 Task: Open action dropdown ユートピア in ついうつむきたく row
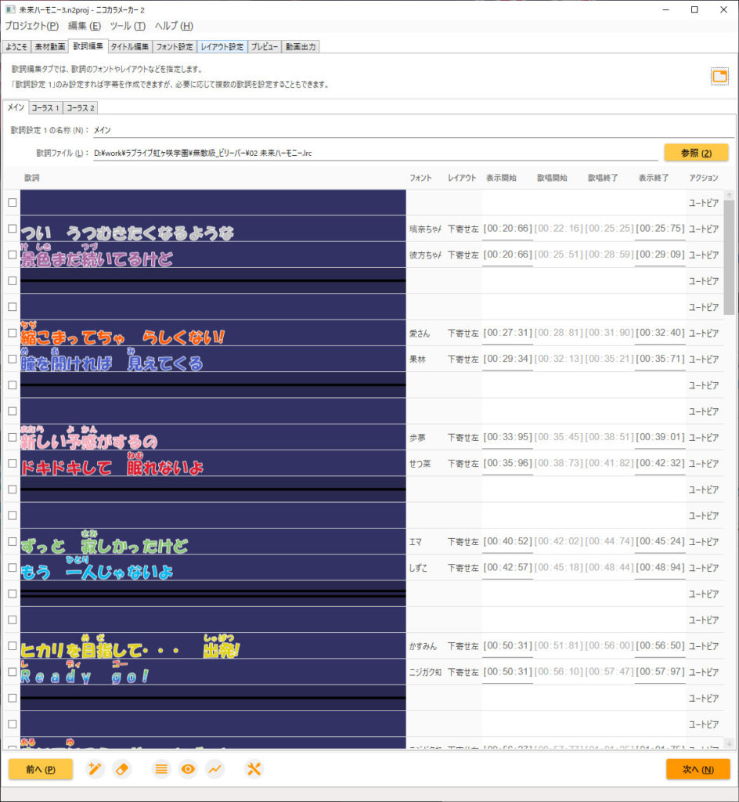[x=704, y=229]
